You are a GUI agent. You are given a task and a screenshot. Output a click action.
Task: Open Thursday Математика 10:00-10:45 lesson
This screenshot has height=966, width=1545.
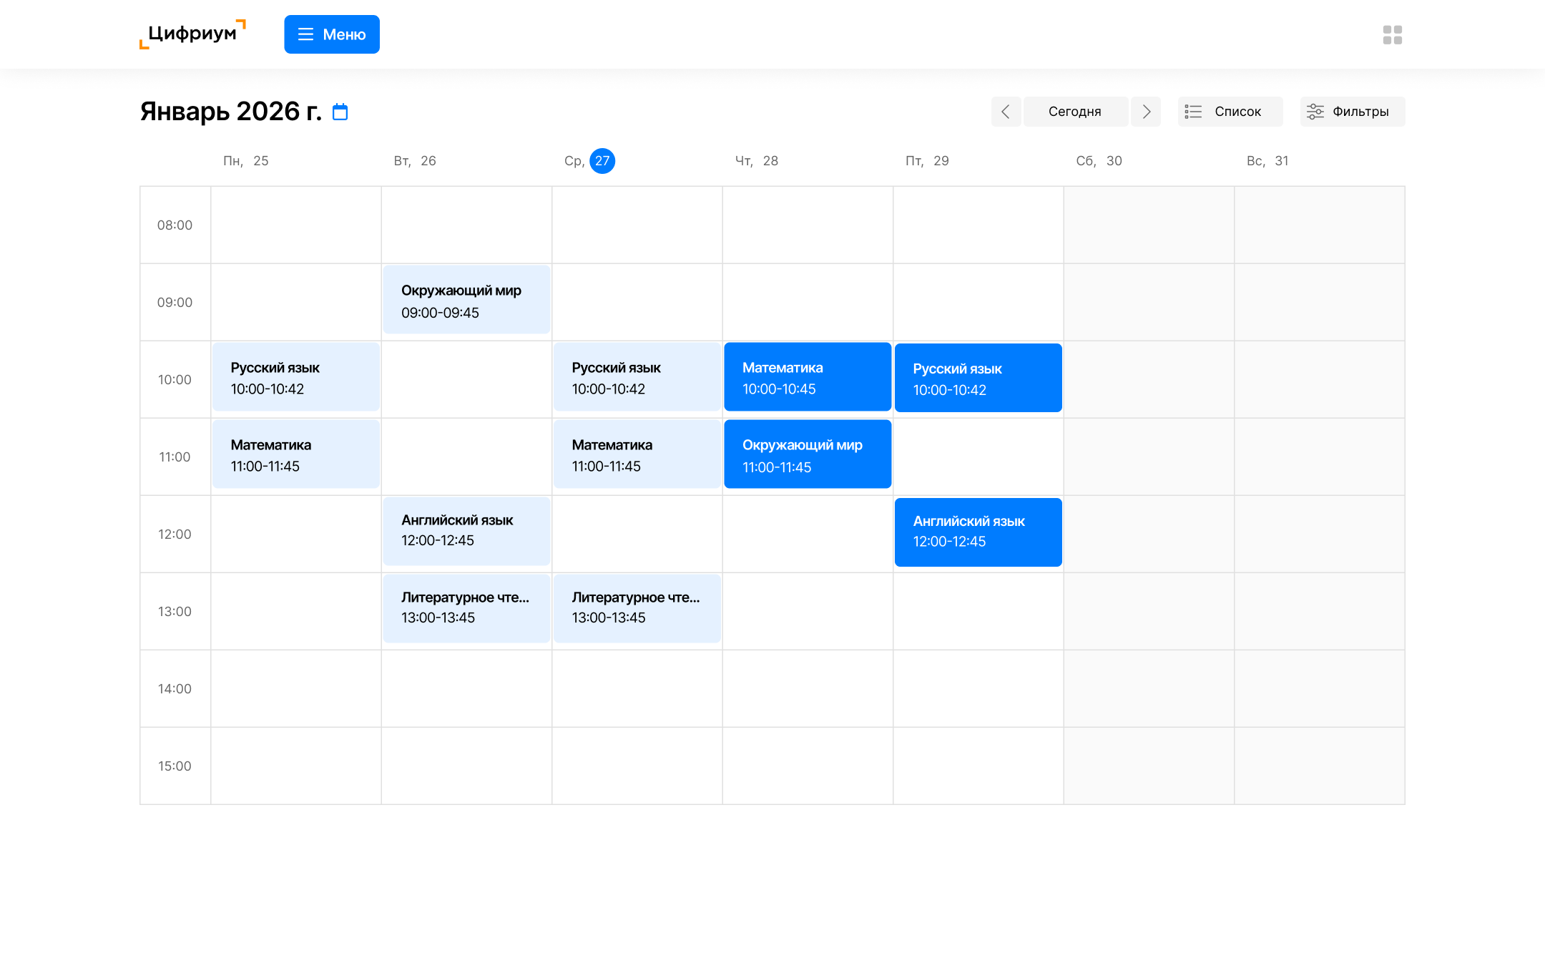[x=808, y=378]
